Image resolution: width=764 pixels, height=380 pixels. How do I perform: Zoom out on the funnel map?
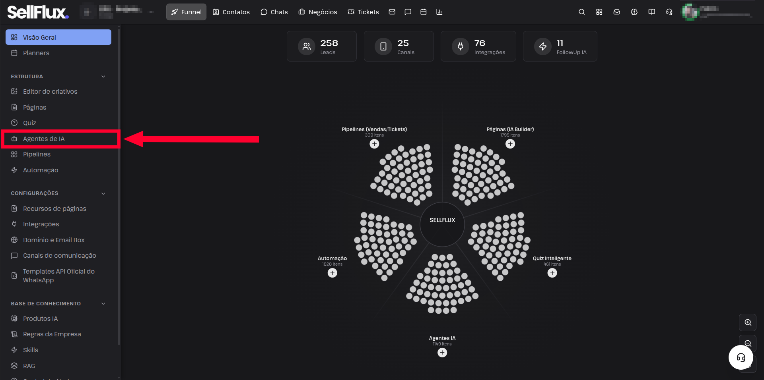748,343
